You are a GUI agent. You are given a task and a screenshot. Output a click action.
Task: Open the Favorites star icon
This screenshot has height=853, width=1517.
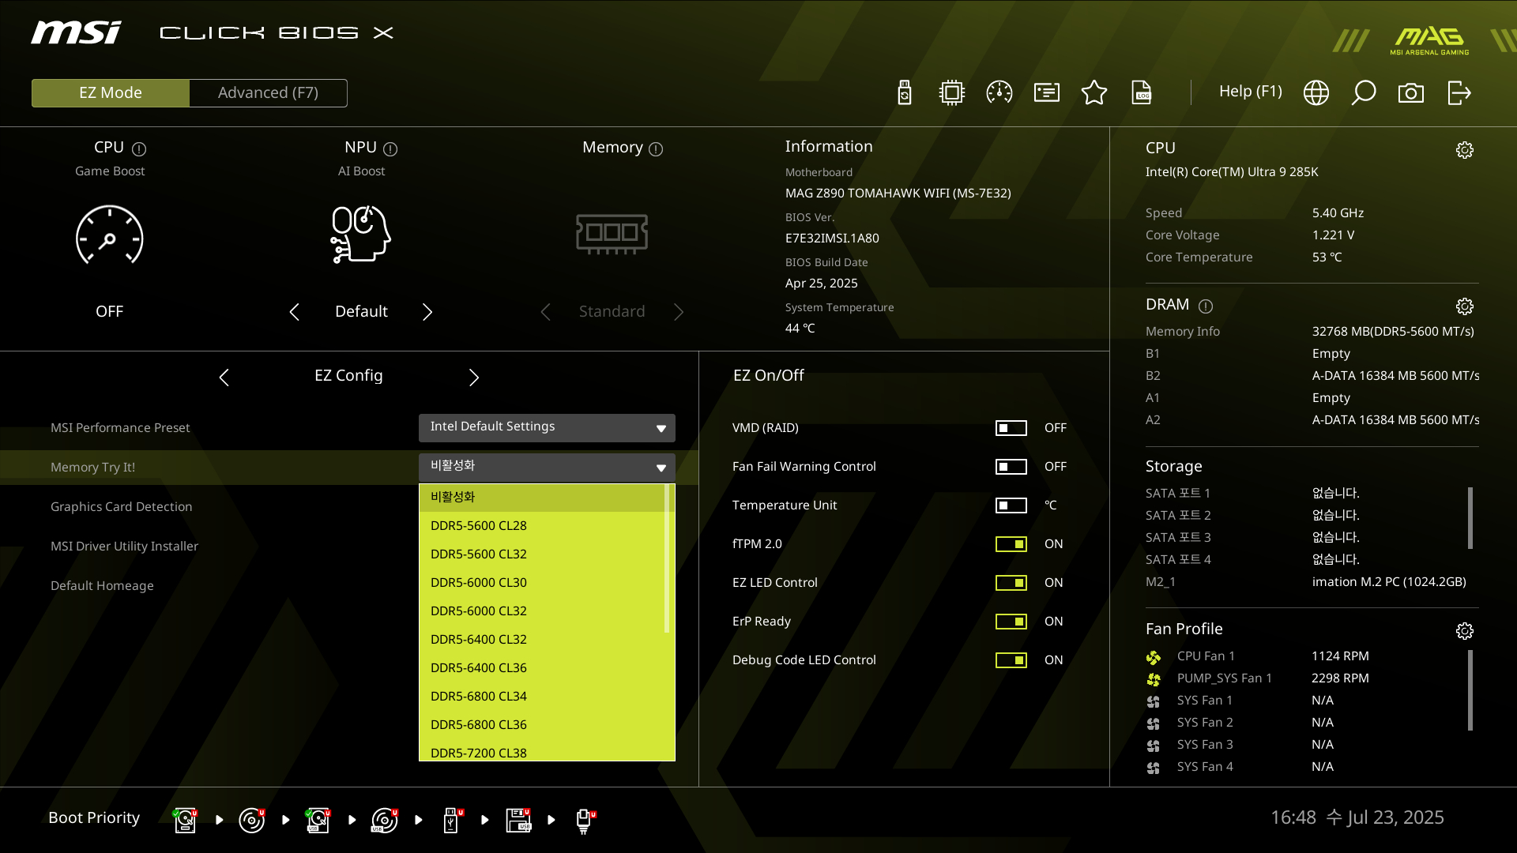pos(1094,92)
